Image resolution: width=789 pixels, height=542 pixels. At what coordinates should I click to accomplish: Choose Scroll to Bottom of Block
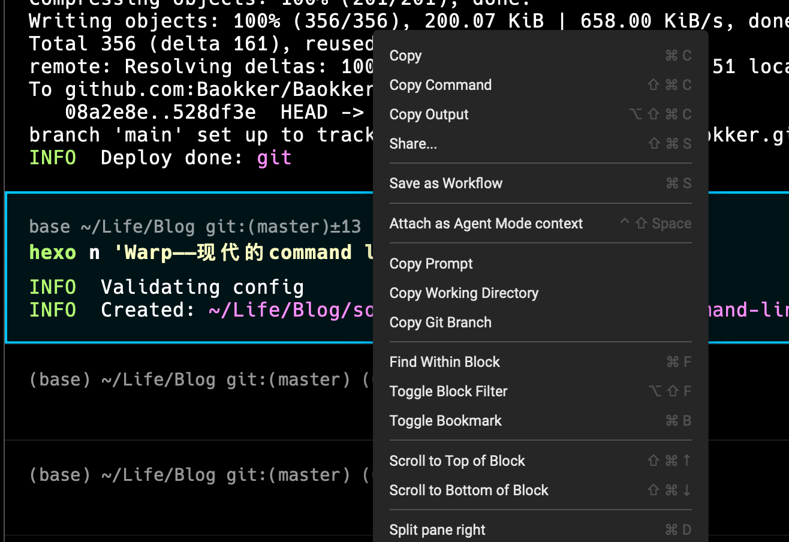coord(540,490)
